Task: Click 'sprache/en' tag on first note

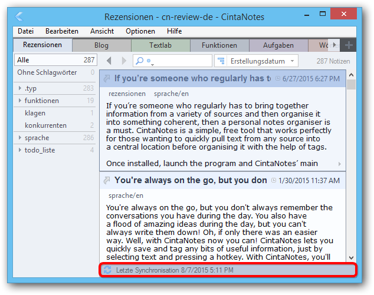Action: pos(171,94)
